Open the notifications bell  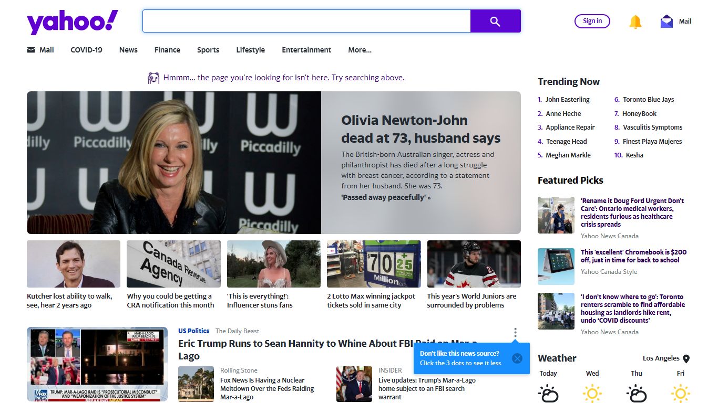pyautogui.click(x=635, y=22)
